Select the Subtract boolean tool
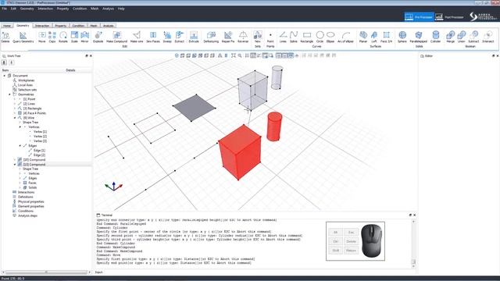 tap(473, 37)
